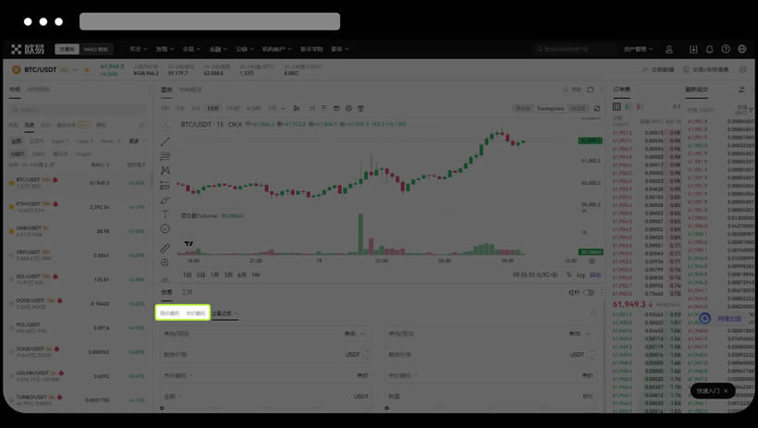Open the BTC/USDT pair selector dropdown
The image size is (758, 428).
pyautogui.click(x=76, y=69)
